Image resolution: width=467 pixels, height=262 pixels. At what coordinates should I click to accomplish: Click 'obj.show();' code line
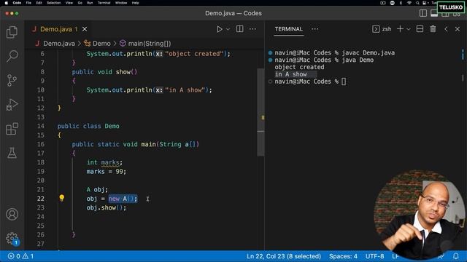pos(107,207)
